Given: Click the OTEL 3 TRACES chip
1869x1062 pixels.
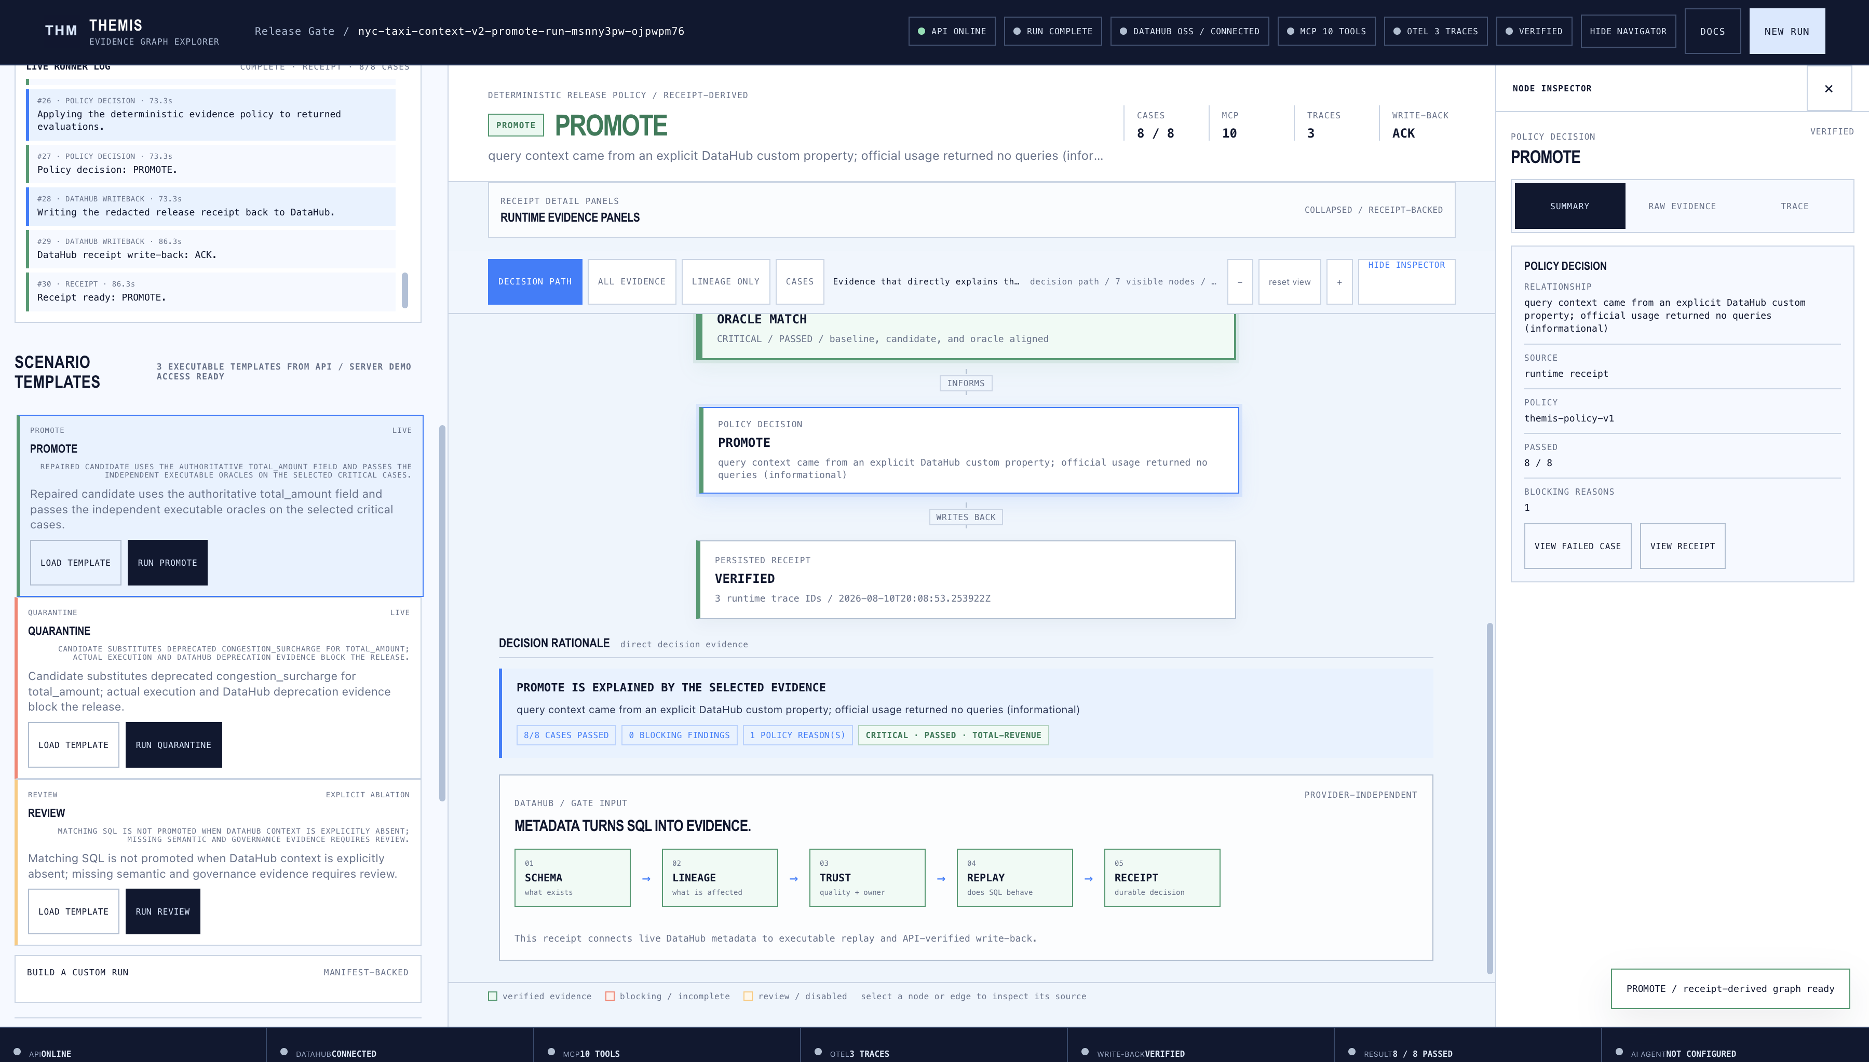Looking at the screenshot, I should point(1435,31).
